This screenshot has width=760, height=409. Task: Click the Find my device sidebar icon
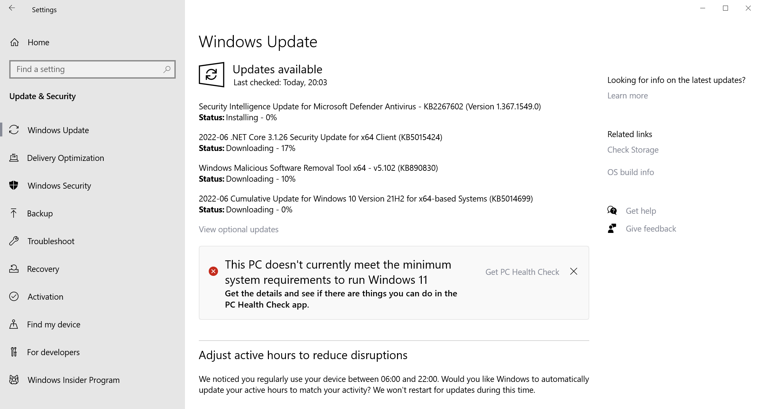pyautogui.click(x=14, y=324)
